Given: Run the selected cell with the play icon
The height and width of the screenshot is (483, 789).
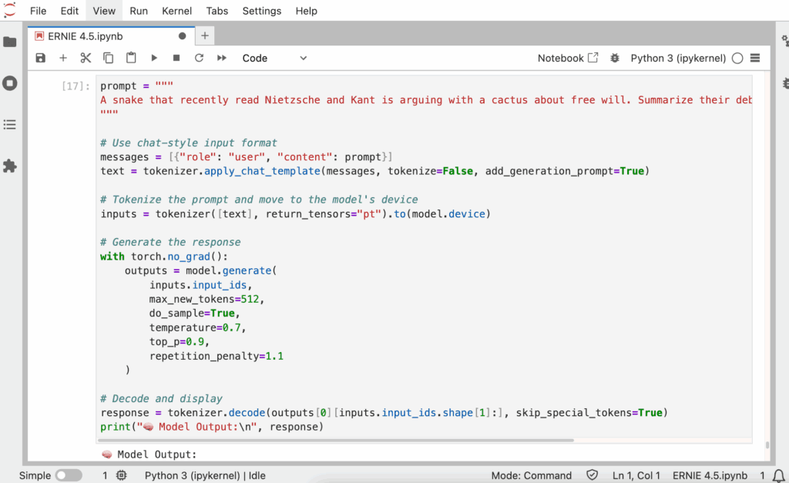Looking at the screenshot, I should tap(154, 58).
